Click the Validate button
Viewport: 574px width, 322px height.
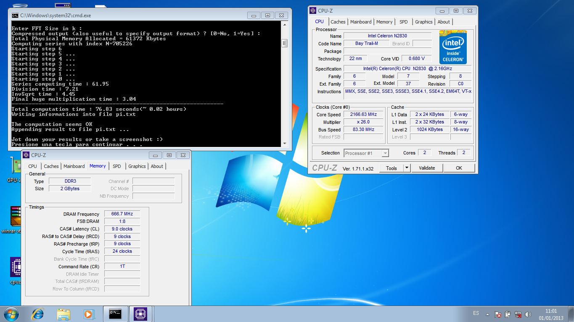point(427,168)
